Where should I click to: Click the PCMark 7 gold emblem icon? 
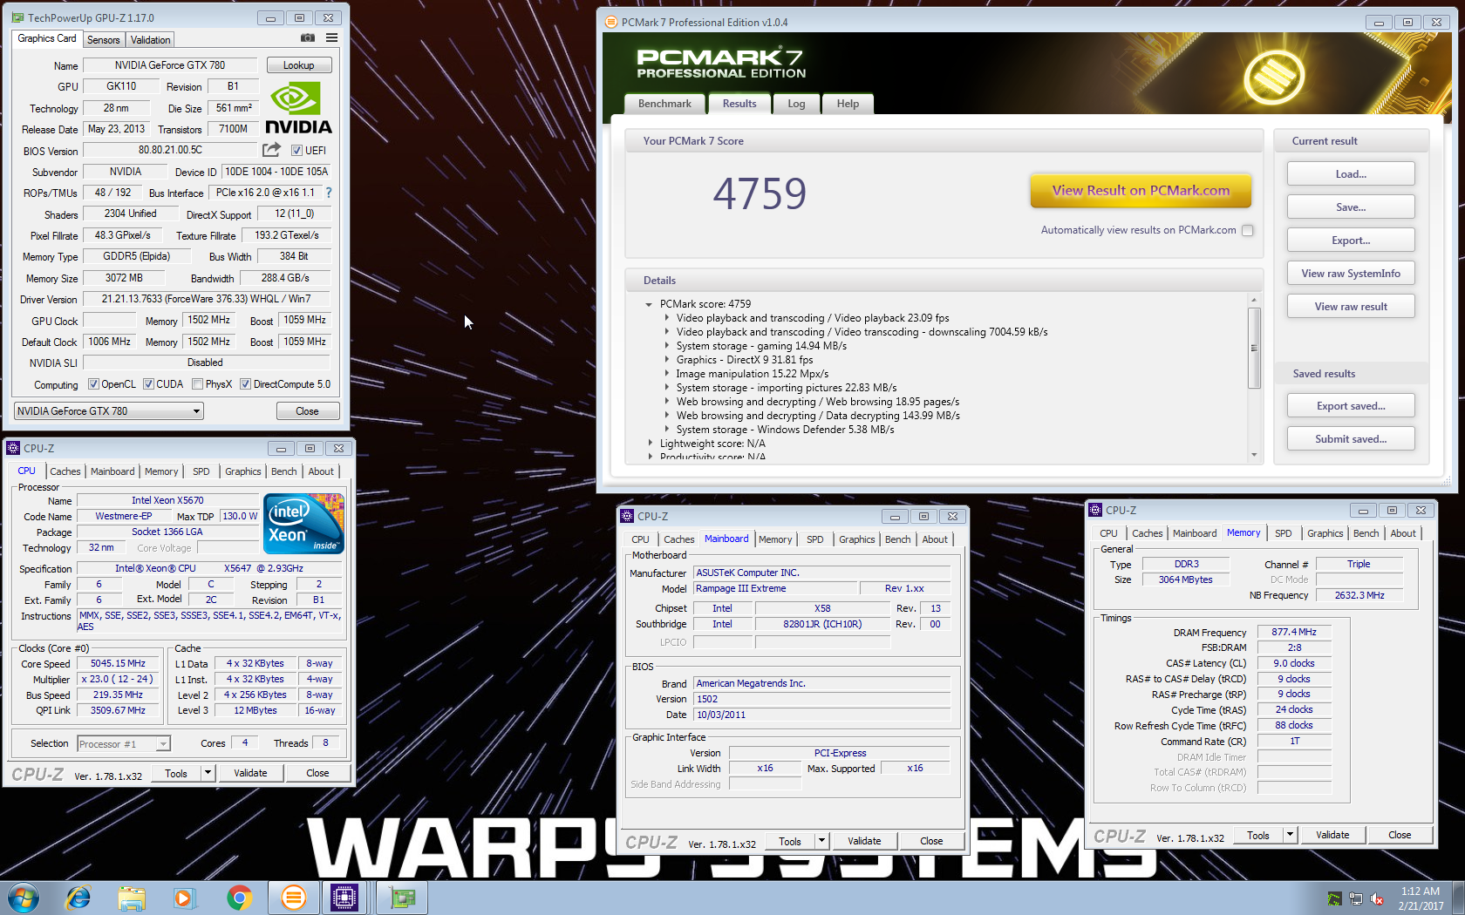[x=1274, y=76]
